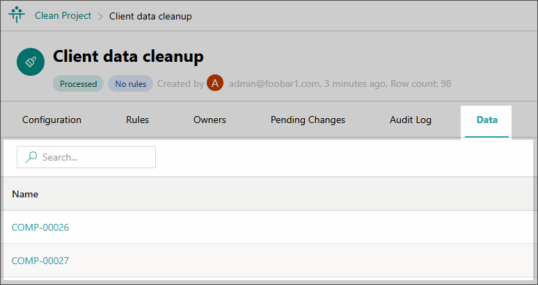Image resolution: width=538 pixels, height=285 pixels.
Task: Select the Owners tab
Action: tap(209, 120)
